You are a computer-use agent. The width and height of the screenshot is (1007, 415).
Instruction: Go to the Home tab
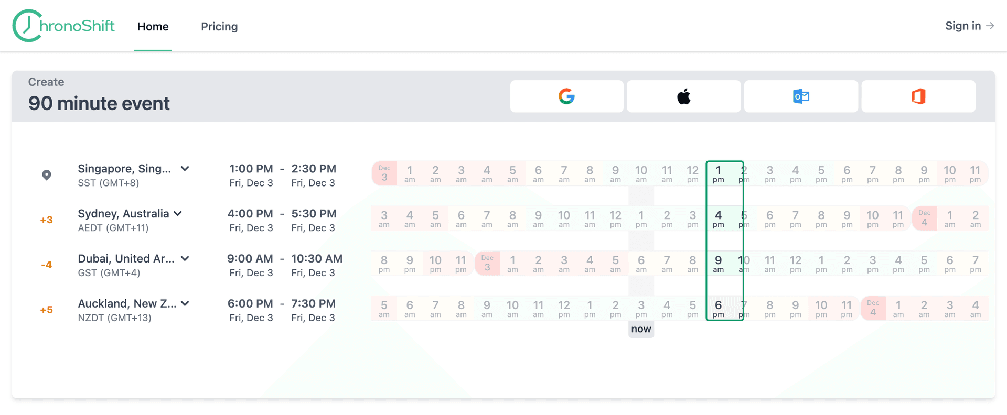153,26
